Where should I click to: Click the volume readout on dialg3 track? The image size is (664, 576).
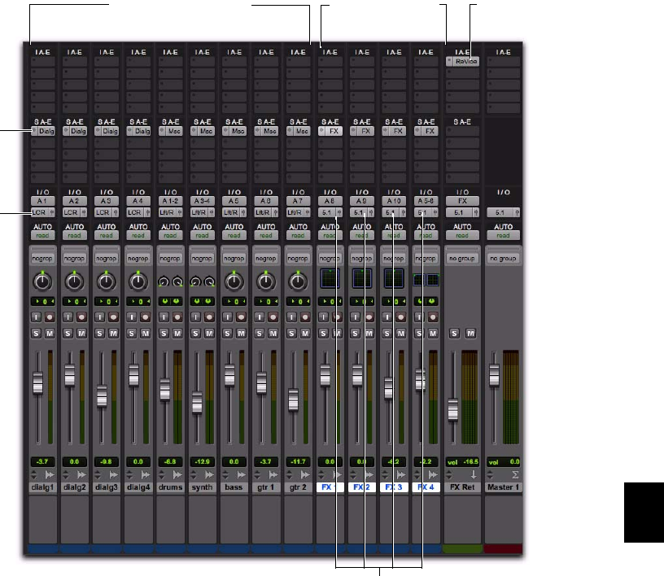(x=105, y=460)
